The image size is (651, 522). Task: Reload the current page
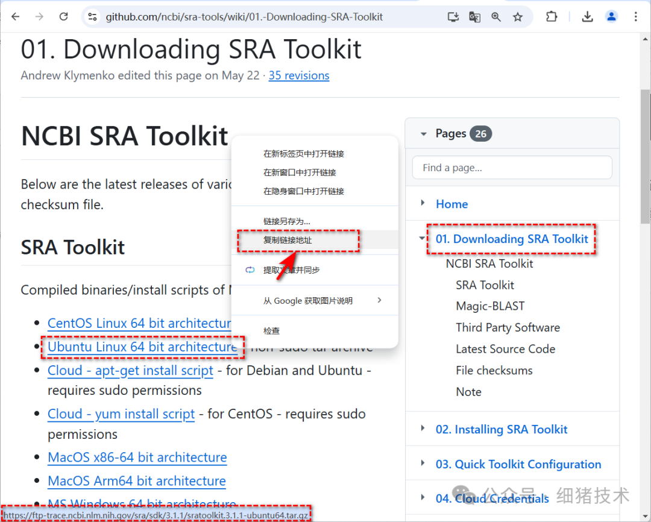(63, 16)
